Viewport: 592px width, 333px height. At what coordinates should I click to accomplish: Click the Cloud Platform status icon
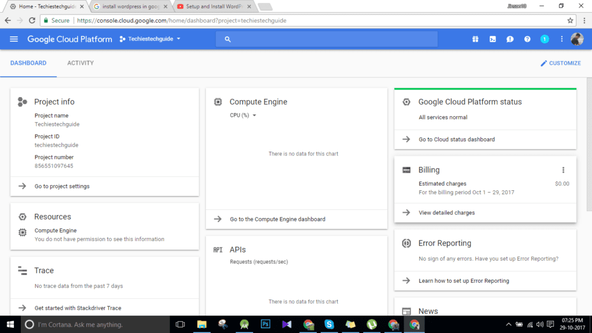click(406, 102)
